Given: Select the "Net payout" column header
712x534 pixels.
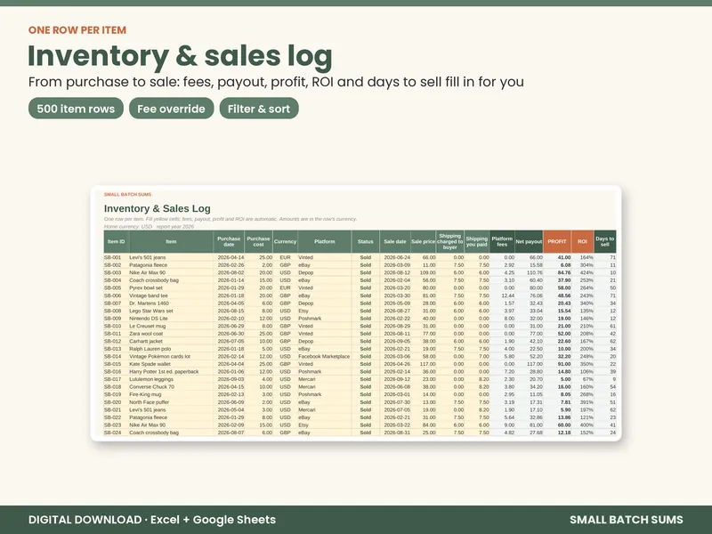Looking at the screenshot, I should pyautogui.click(x=529, y=241).
